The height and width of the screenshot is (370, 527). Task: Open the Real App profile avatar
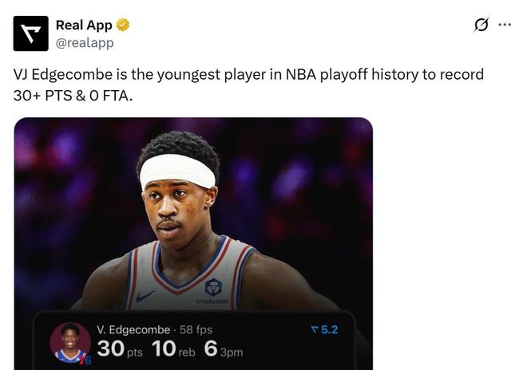tap(31, 33)
